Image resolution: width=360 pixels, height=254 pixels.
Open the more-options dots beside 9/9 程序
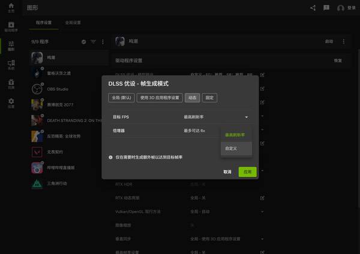103,42
